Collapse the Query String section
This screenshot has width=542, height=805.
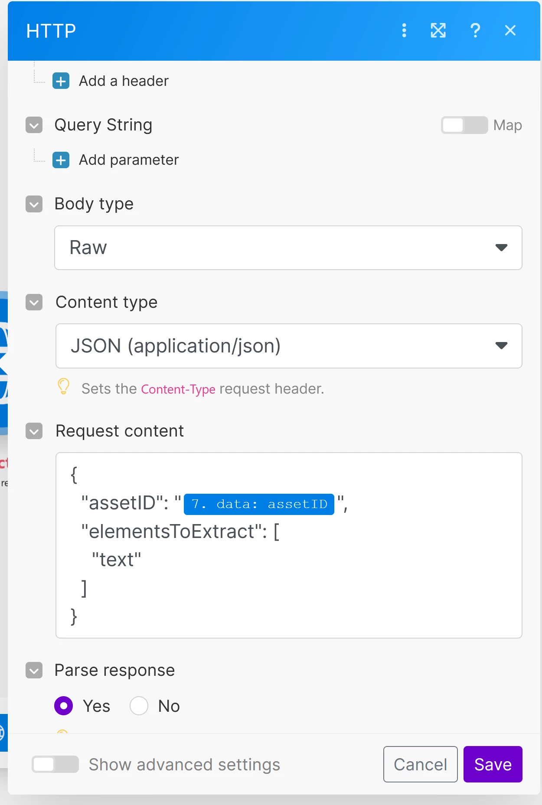(34, 125)
